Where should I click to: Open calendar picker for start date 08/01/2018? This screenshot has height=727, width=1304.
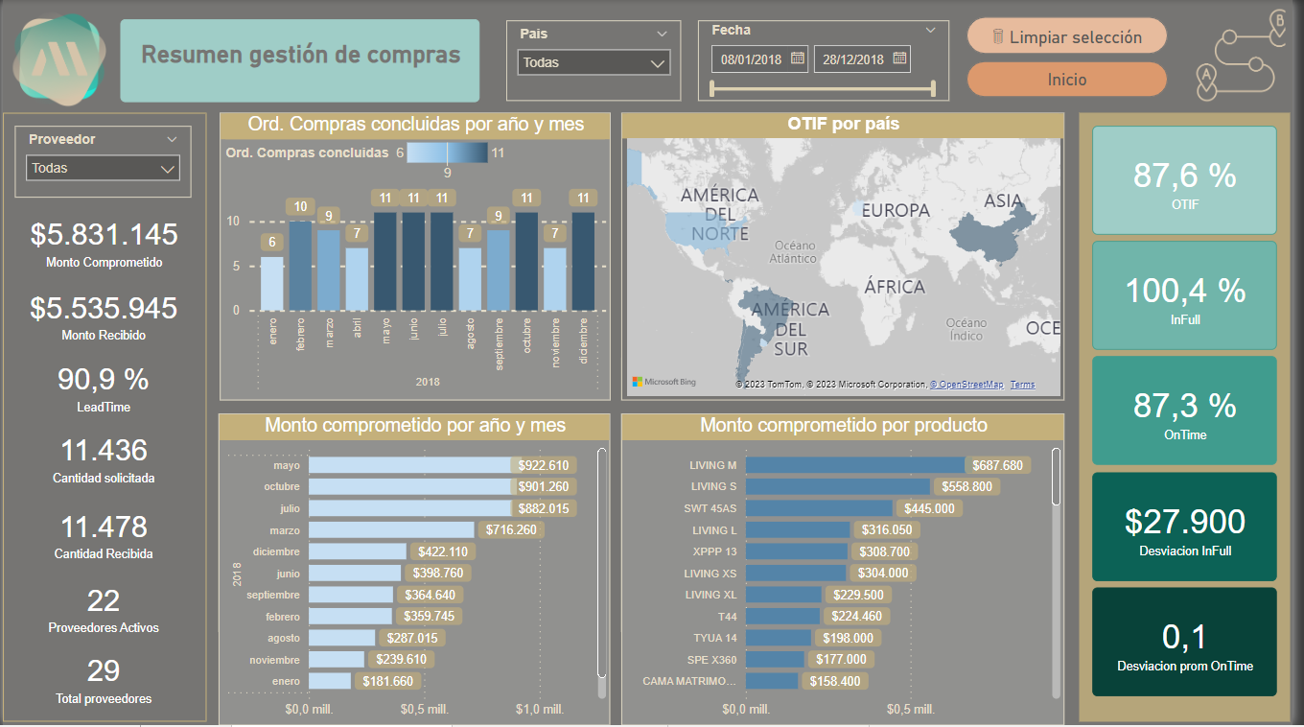coord(797,59)
